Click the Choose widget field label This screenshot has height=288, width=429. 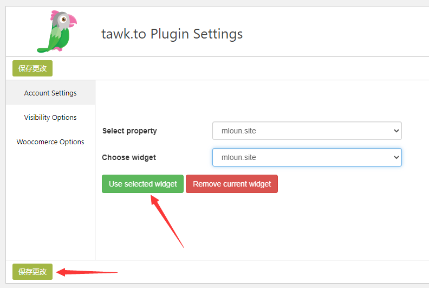coord(129,157)
